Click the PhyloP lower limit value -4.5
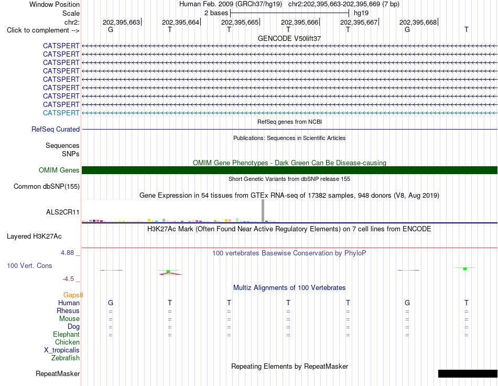Viewport: 498px width, 386px height. click(x=68, y=279)
